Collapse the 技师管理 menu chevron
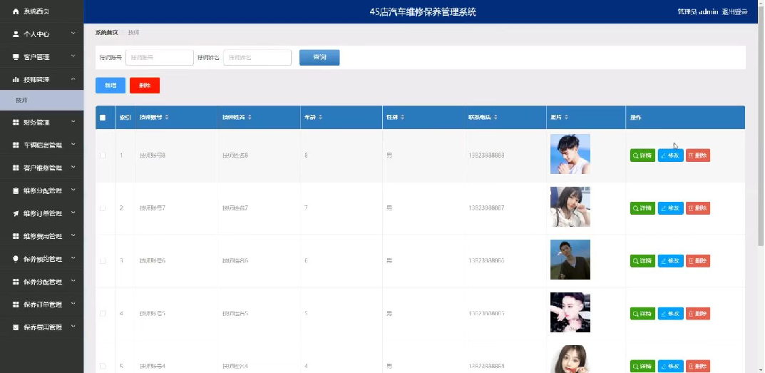Viewport: 765px width, 373px height. [x=73, y=79]
